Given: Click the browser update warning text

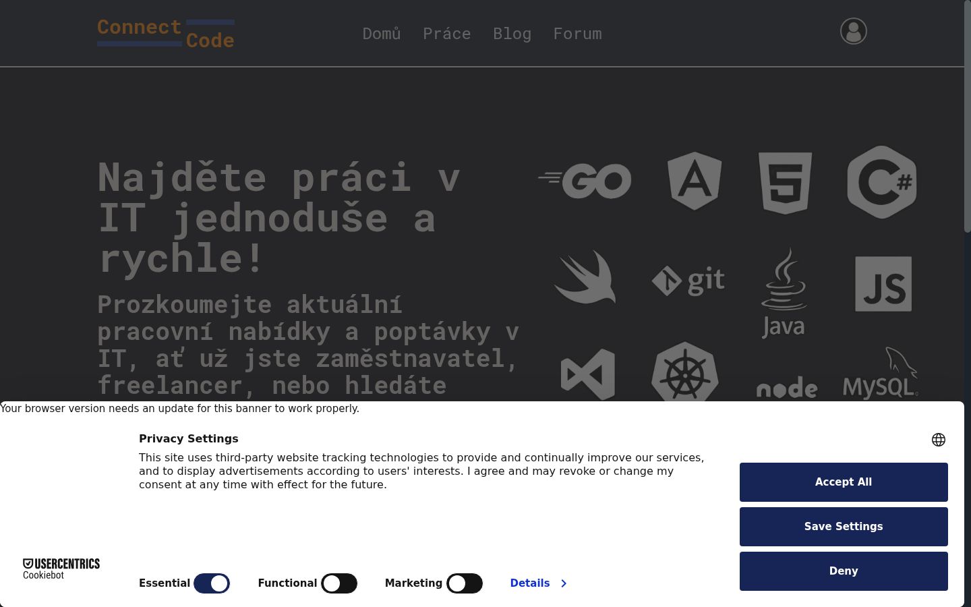Looking at the screenshot, I should point(180,409).
